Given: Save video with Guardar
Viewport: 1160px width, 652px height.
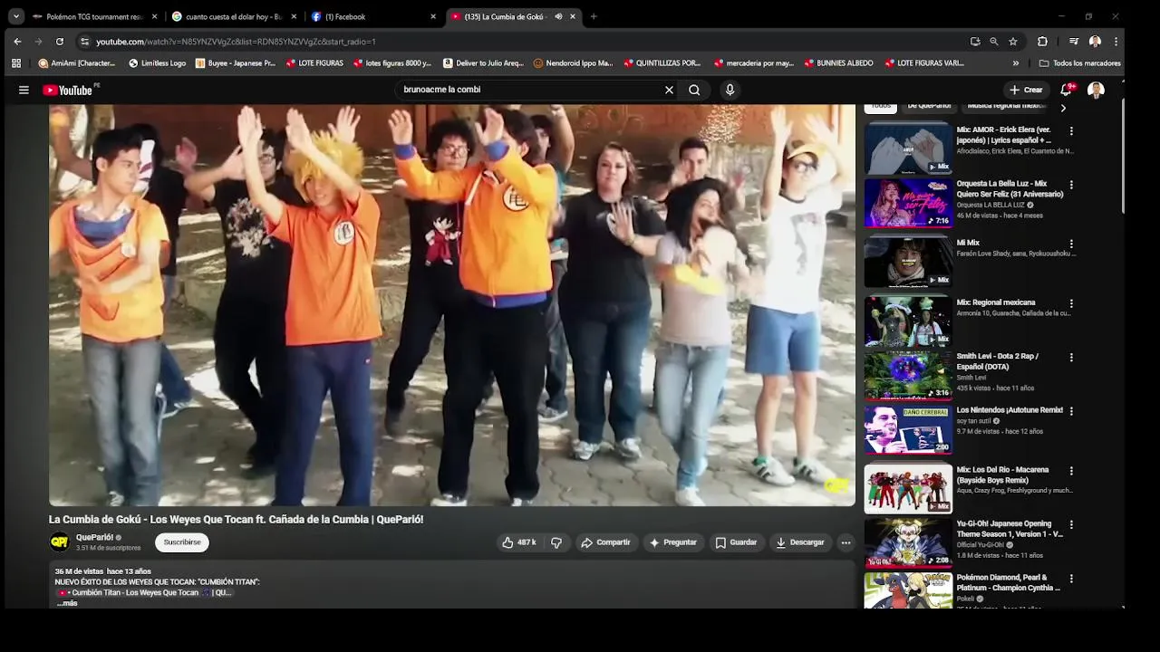Looking at the screenshot, I should tap(736, 542).
